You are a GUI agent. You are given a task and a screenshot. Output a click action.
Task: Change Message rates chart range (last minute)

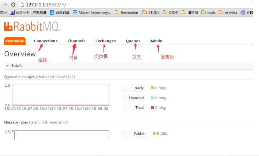pos(46,122)
